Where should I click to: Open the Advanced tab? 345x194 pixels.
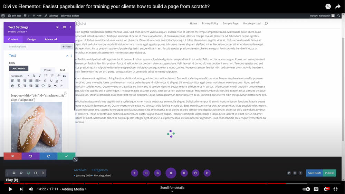tap(51, 39)
